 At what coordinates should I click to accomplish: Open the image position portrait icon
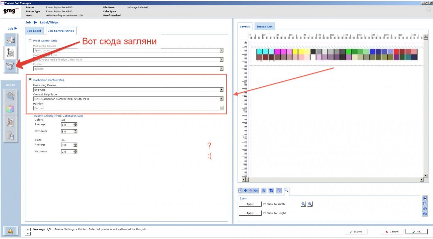11,122
